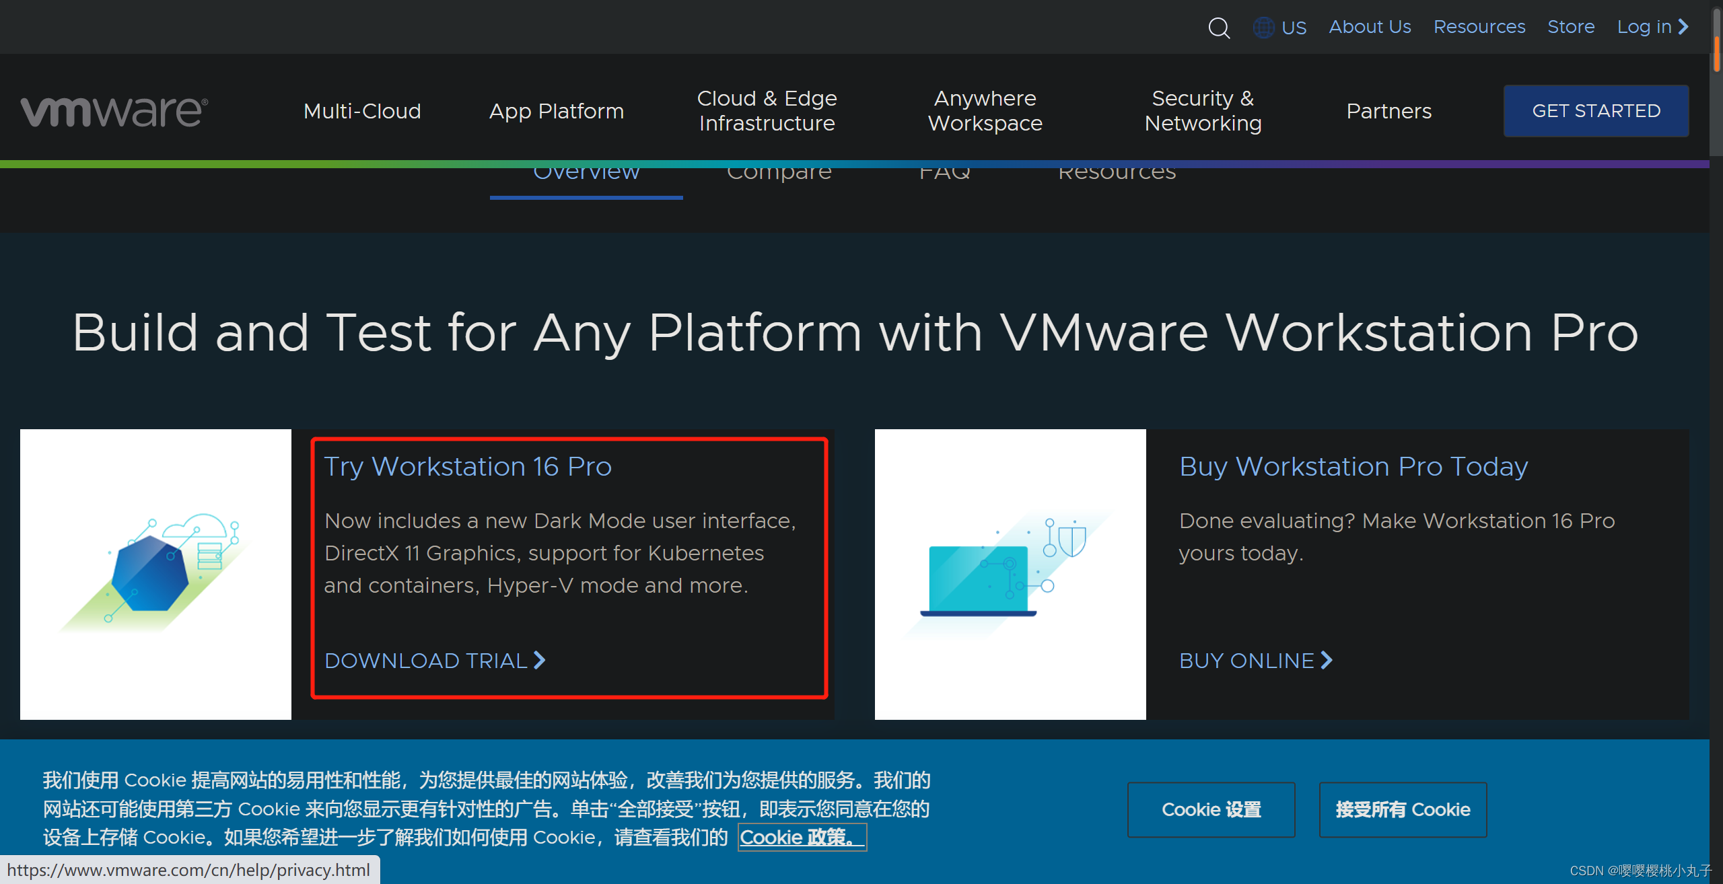Open the Anywhere Workspace menu

pyautogui.click(x=985, y=111)
